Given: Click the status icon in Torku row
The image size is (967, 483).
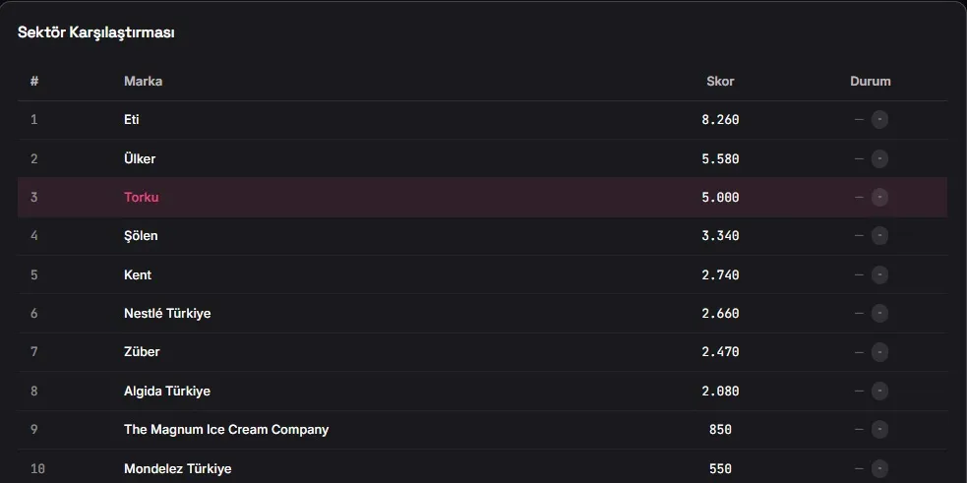Looking at the screenshot, I should (879, 198).
